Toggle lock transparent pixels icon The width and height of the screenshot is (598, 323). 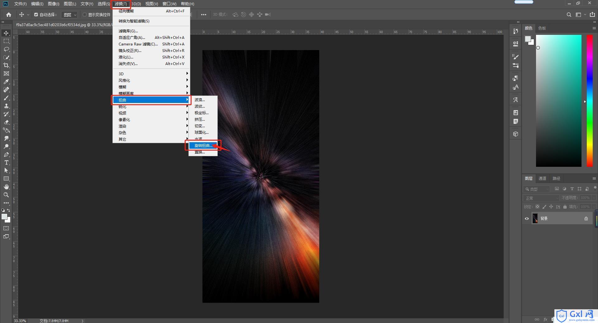[x=537, y=207]
